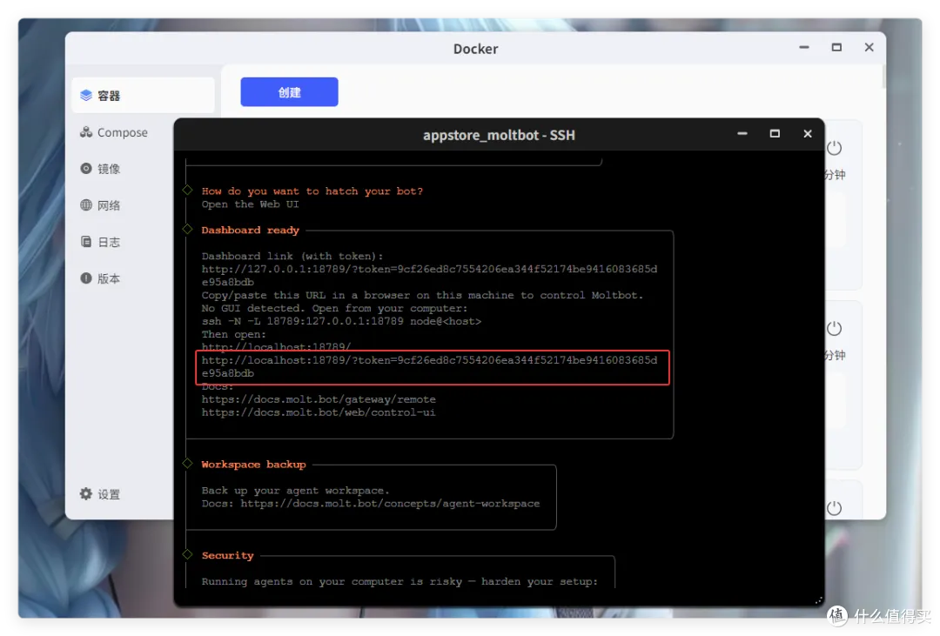Toggle power icon of second container
Image resolution: width=940 pixels, height=636 pixels.
pos(834,329)
